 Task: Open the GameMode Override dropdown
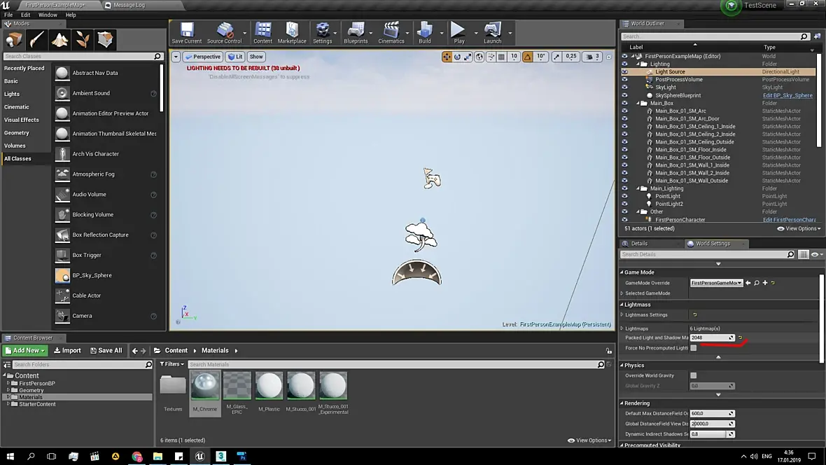point(716,283)
